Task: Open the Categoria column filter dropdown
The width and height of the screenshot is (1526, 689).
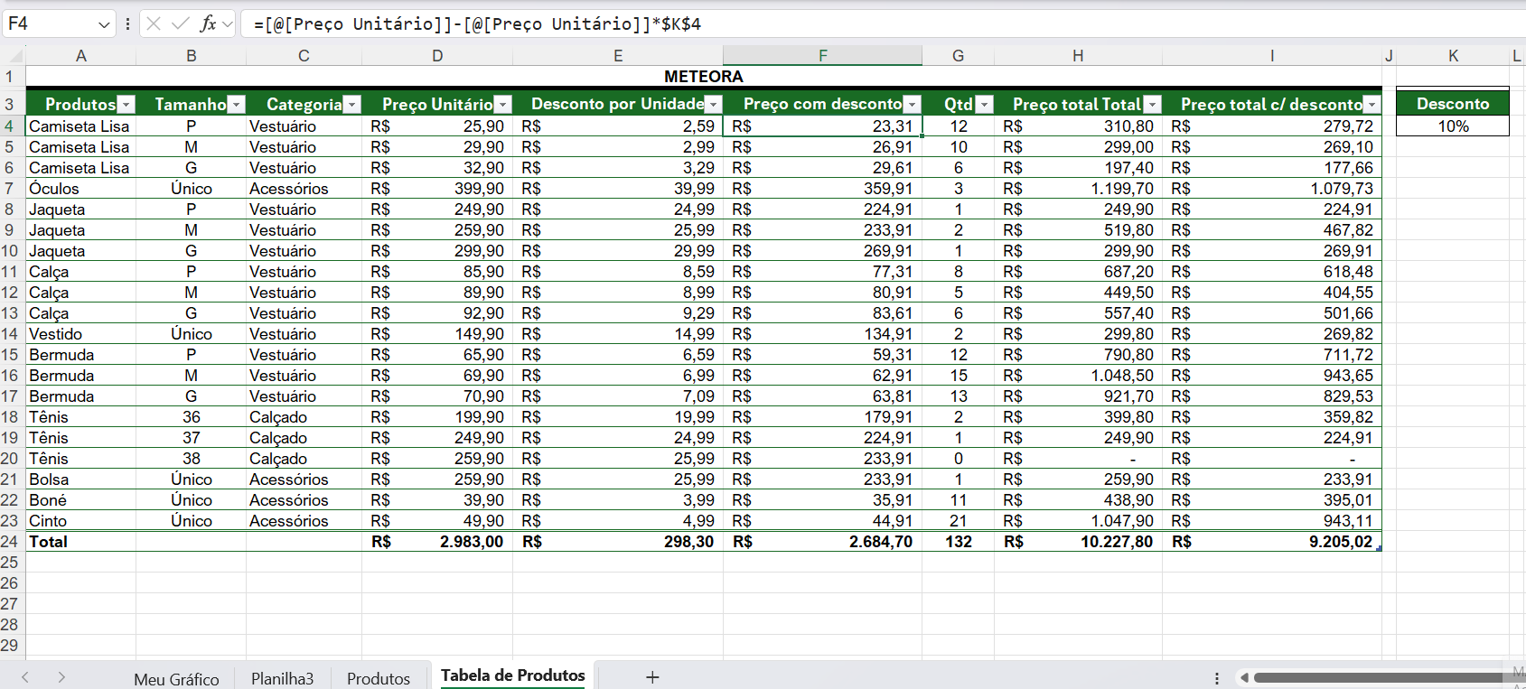Action: coord(352,105)
